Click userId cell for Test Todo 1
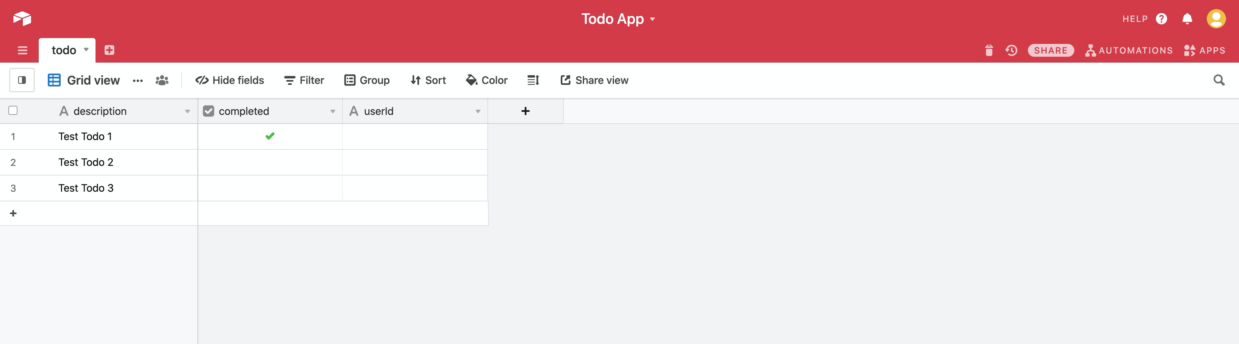The image size is (1239, 344). click(415, 137)
